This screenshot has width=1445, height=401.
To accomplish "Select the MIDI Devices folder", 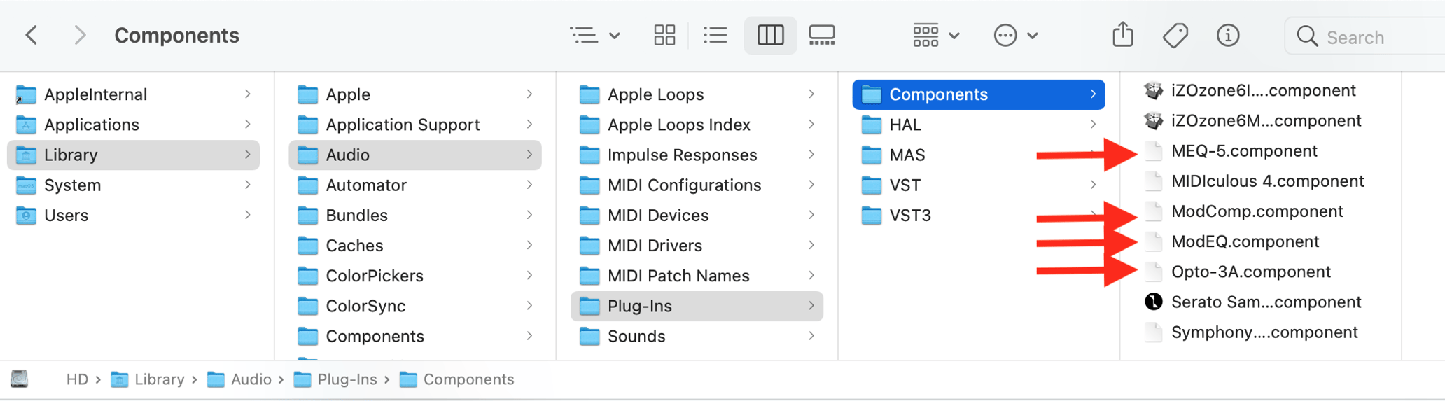I will [697, 215].
